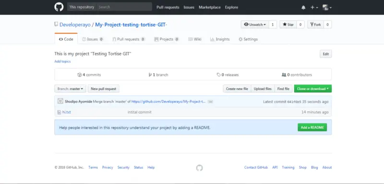Go to Explore in header

pos(231,7)
